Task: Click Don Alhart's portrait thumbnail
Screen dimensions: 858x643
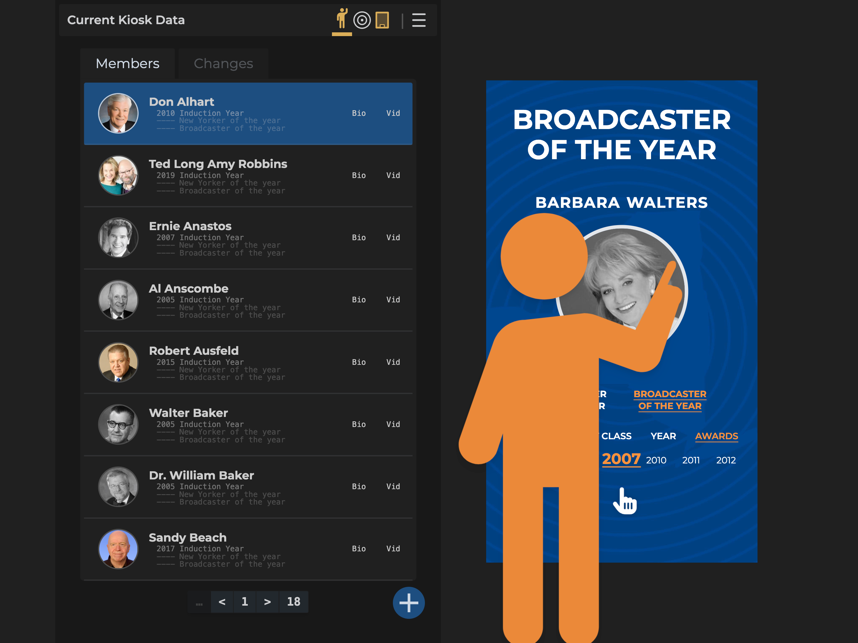Action: 118,113
